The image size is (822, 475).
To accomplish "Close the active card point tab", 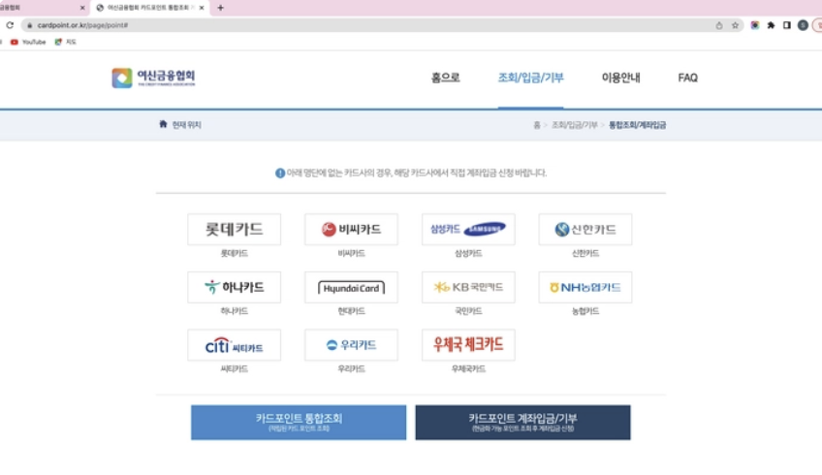I will pyautogui.click(x=202, y=8).
